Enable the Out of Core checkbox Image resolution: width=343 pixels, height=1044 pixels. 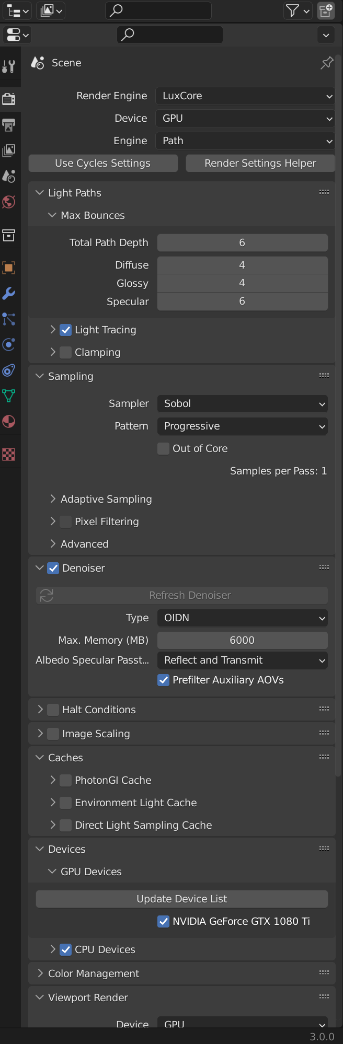pos(164,448)
